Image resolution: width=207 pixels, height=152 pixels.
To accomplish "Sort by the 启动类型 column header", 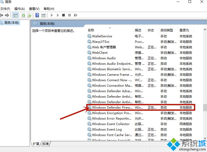I will 166,30.
